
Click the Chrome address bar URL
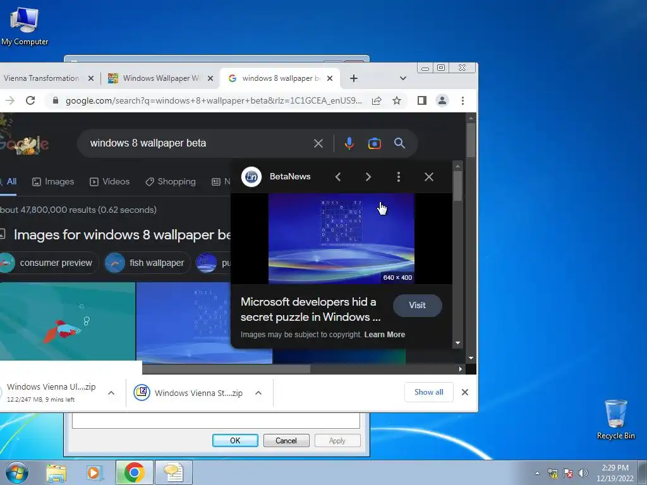point(214,100)
